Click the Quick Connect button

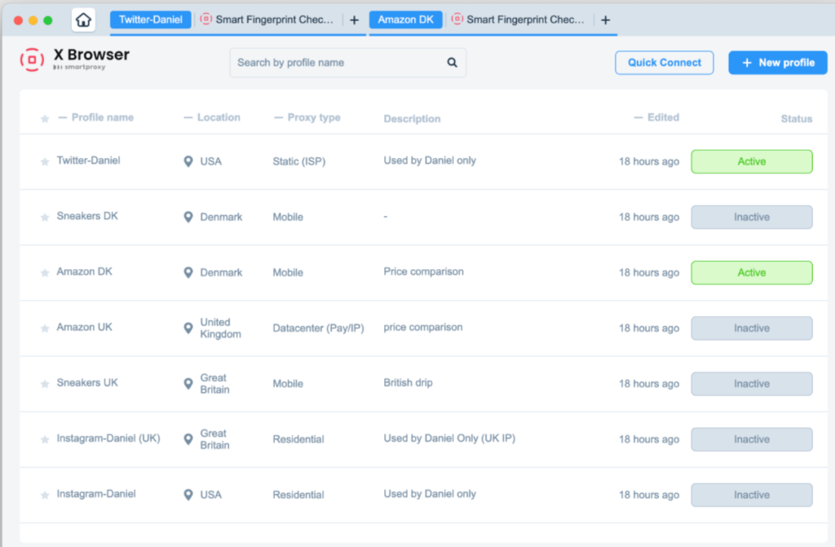tap(664, 62)
